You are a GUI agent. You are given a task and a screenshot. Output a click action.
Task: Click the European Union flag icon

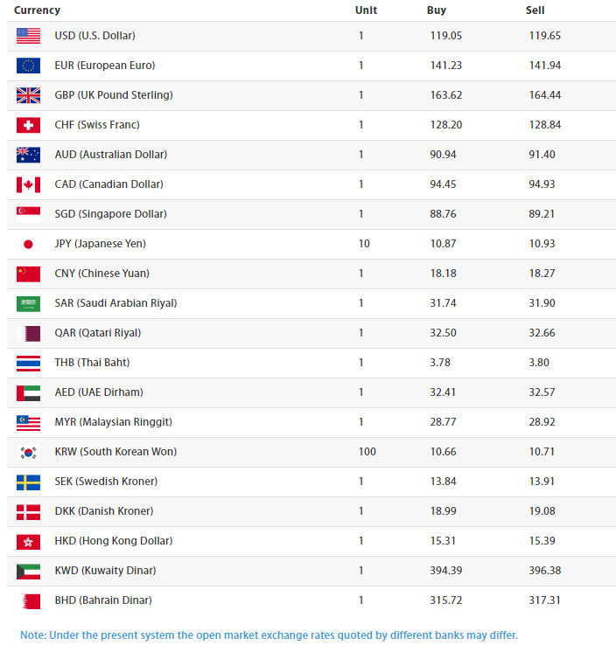[x=28, y=66]
